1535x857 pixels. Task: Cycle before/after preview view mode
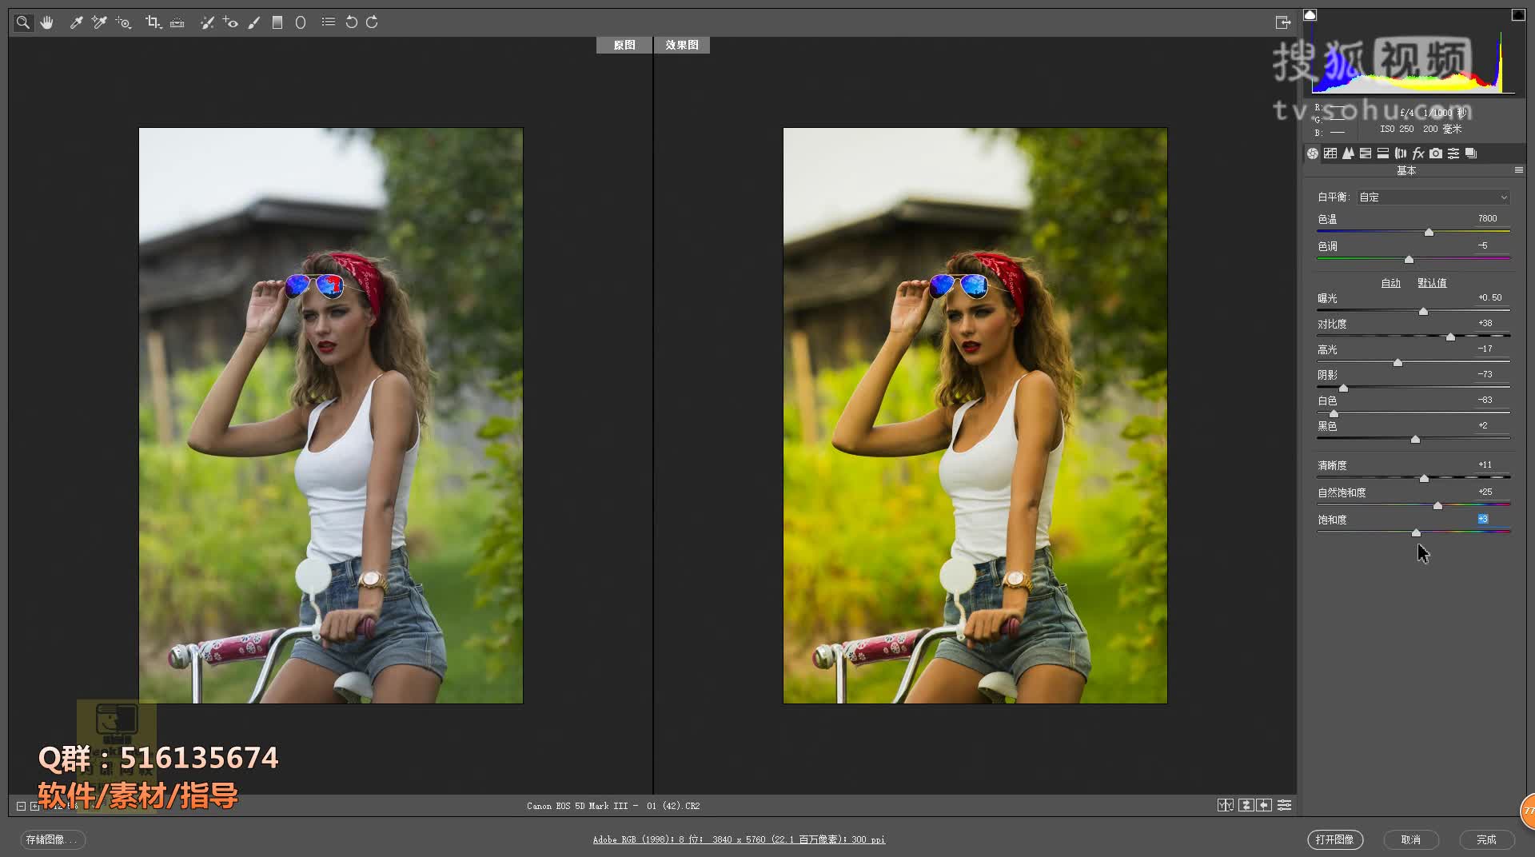pos(1226,806)
